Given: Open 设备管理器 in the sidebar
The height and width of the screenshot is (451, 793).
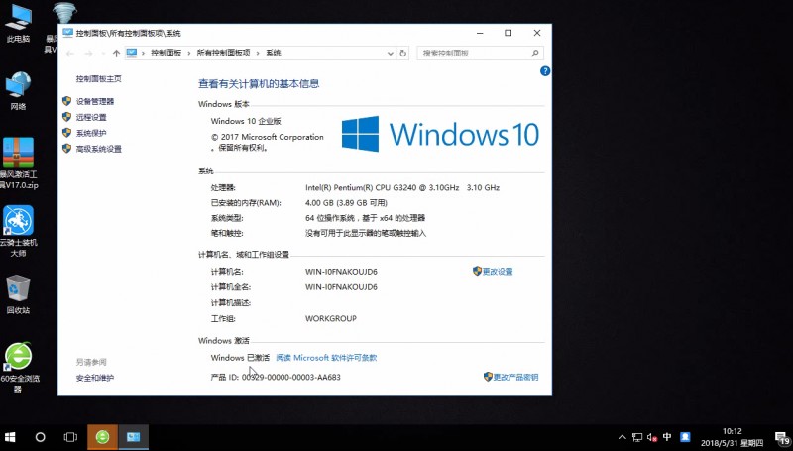Looking at the screenshot, I should [95, 101].
